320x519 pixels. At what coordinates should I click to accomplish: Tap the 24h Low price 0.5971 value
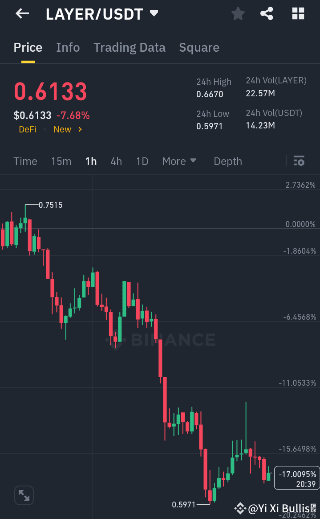coord(209,126)
